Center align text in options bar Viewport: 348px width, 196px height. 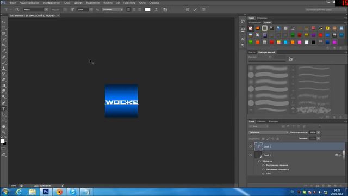click(134, 10)
